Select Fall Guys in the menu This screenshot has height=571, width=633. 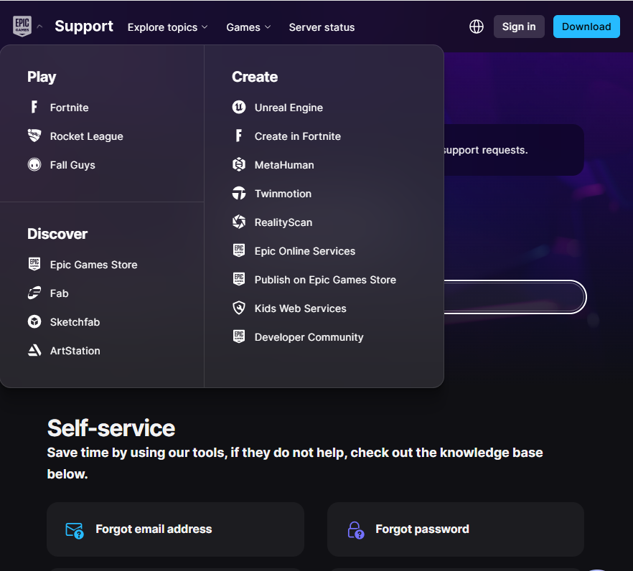[x=72, y=165]
